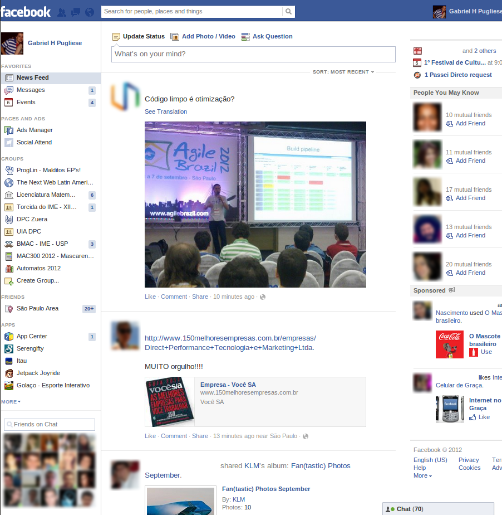Type in the What's on your mind box

(x=253, y=54)
